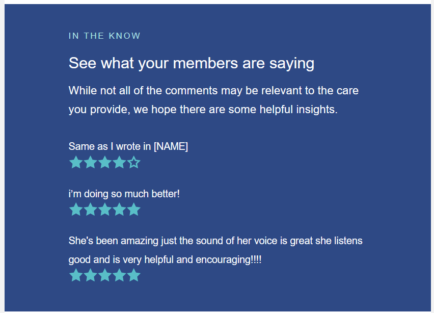This screenshot has height=313, width=434.
Task: Click the "See what your members are saying" heading
Action: pyautogui.click(x=191, y=63)
